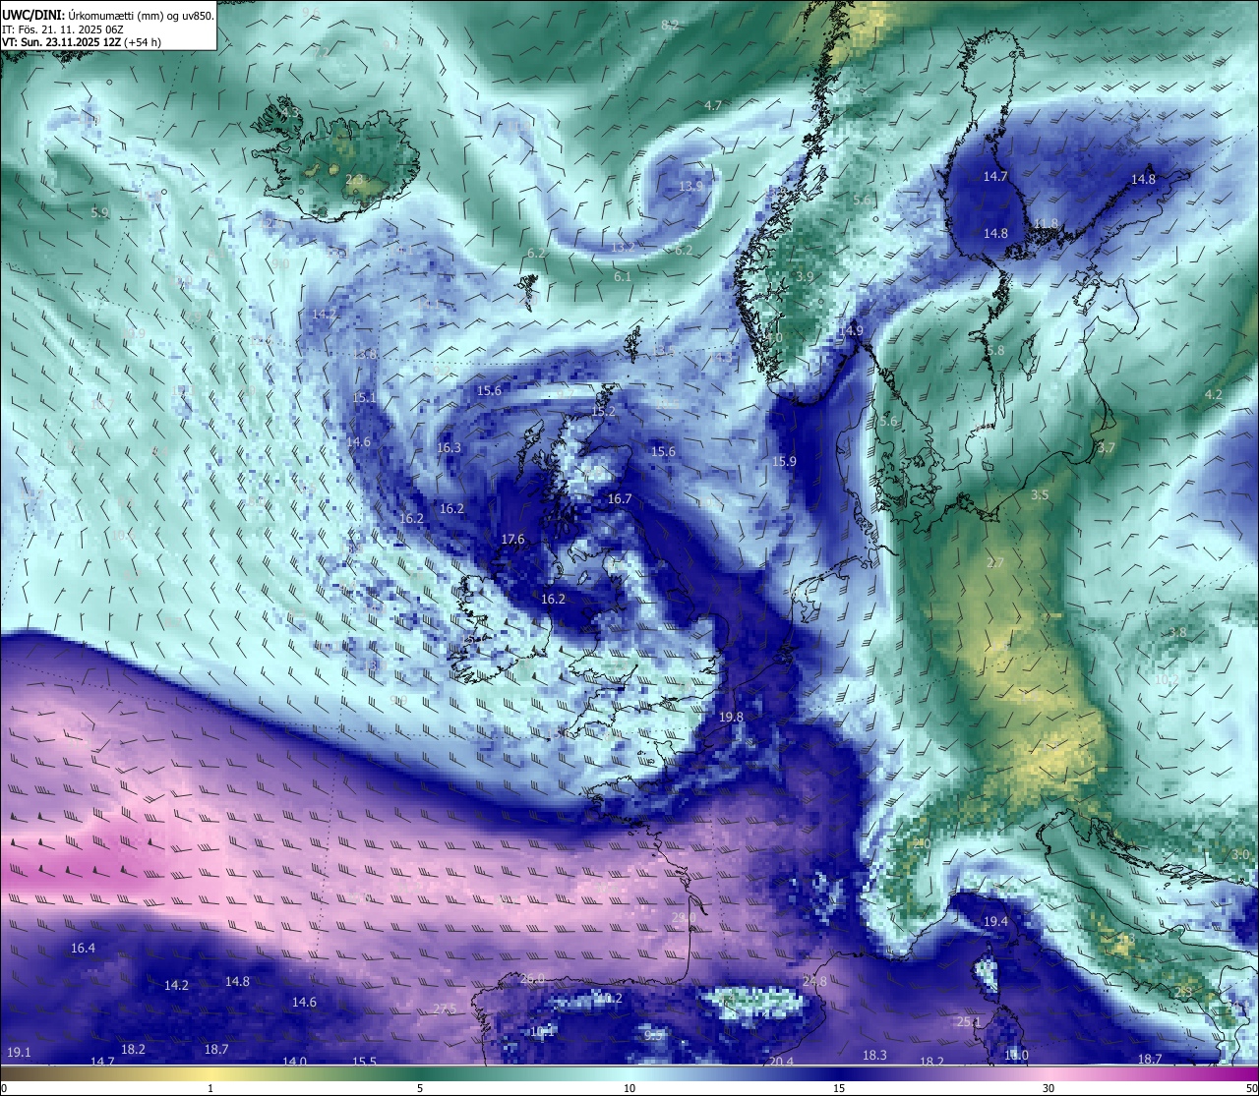
Task: Click the 3.9 value over southern Norway
Action: (x=805, y=277)
